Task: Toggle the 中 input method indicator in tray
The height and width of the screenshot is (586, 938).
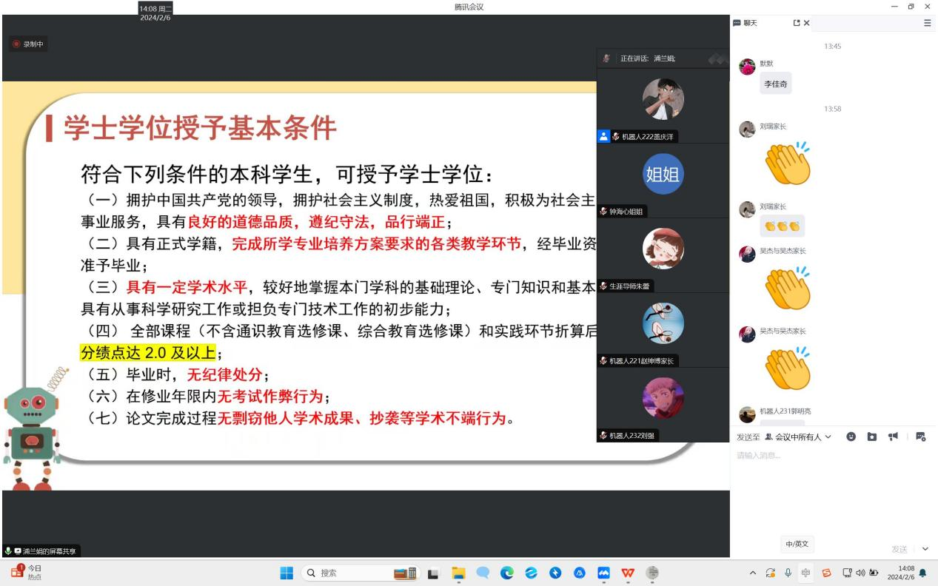Action: [805, 573]
